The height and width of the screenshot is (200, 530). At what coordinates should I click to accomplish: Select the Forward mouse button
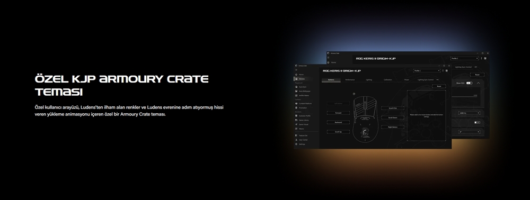click(x=338, y=113)
